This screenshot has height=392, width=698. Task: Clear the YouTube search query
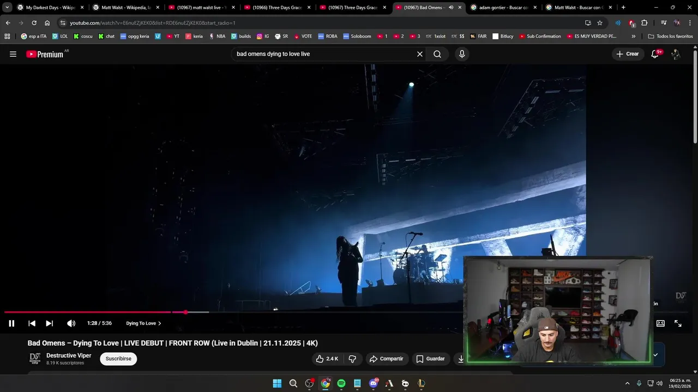(420, 54)
